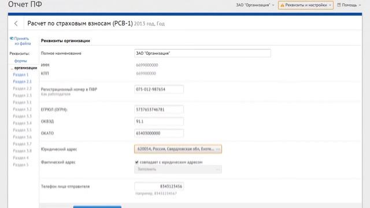Click the Телефон лица-отправителя input field
Viewport: 370px width, 208px height.
tap(159, 186)
